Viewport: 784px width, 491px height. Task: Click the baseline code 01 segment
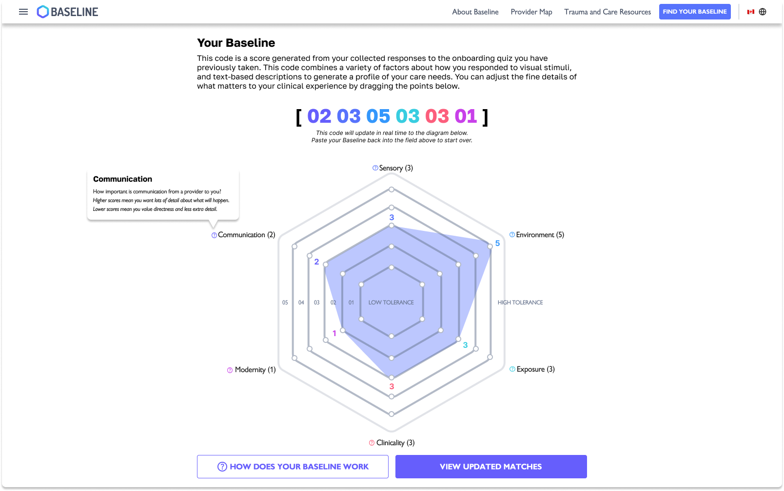pyautogui.click(x=466, y=116)
